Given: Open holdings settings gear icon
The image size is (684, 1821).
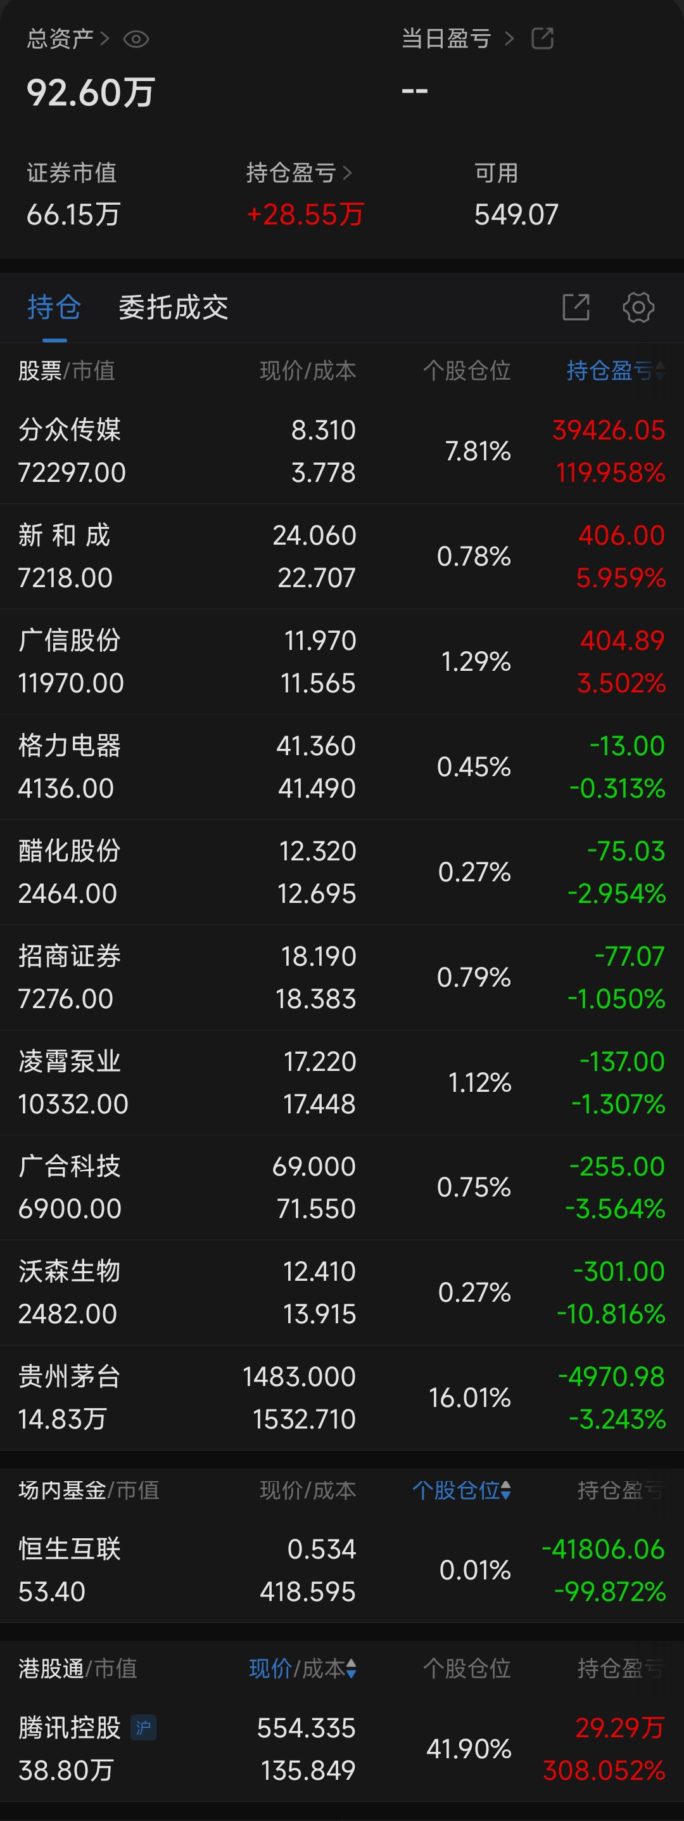Looking at the screenshot, I should pos(638,308).
